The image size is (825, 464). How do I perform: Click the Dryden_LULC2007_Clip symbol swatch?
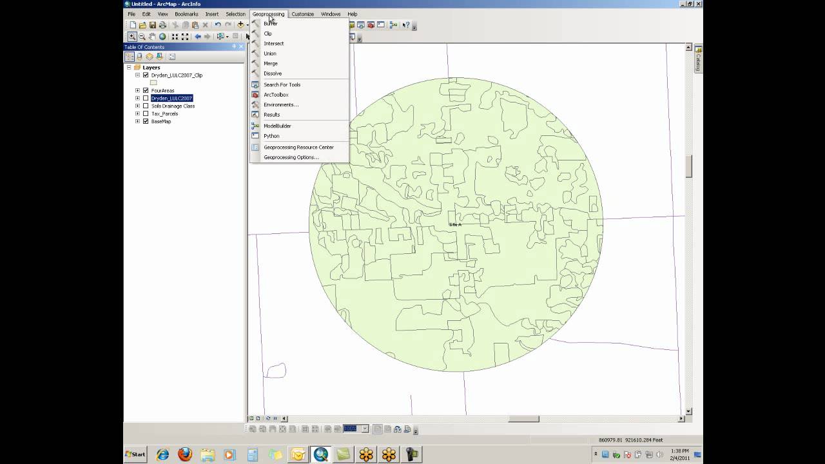click(x=153, y=82)
